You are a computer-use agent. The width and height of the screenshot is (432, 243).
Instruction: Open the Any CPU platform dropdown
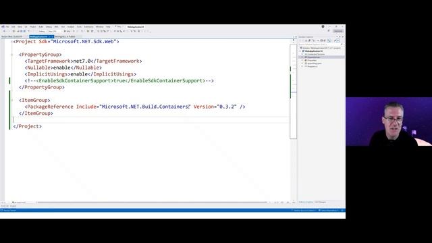pos(55,31)
